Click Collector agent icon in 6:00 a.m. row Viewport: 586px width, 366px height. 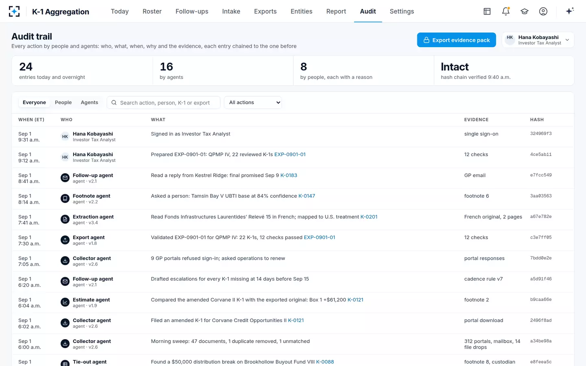click(65, 344)
